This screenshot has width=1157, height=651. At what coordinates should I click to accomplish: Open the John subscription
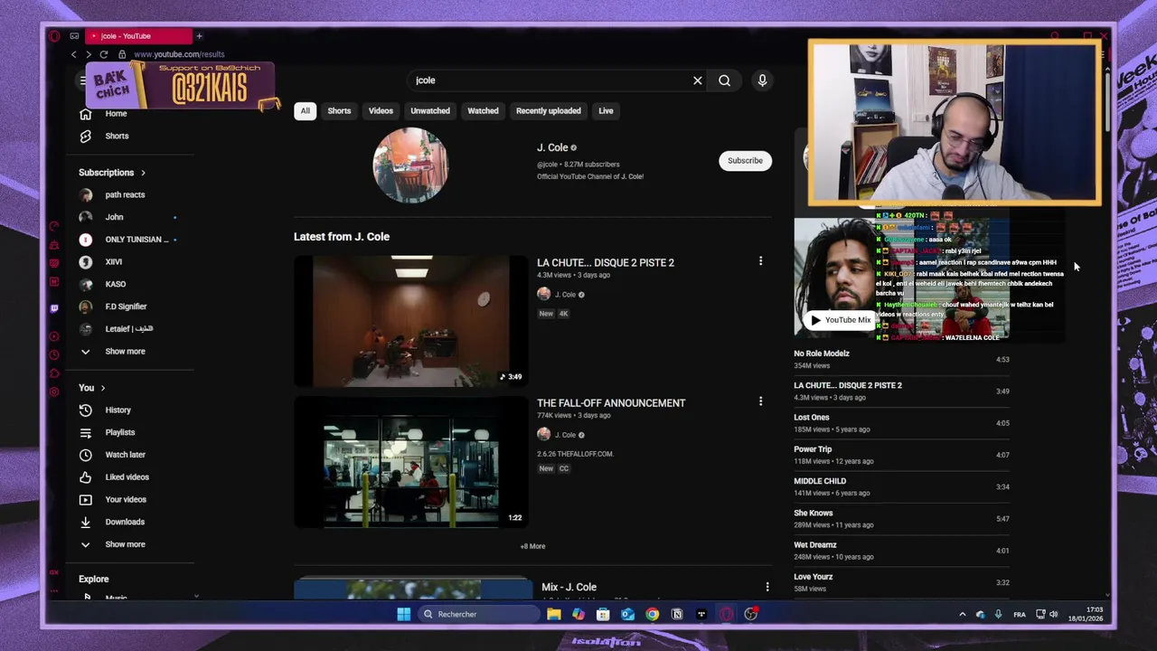[114, 217]
